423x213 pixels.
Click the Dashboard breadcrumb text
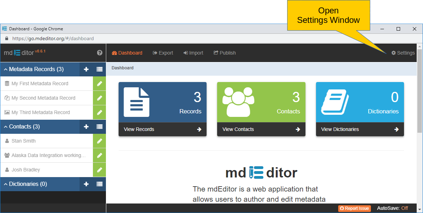coord(122,68)
